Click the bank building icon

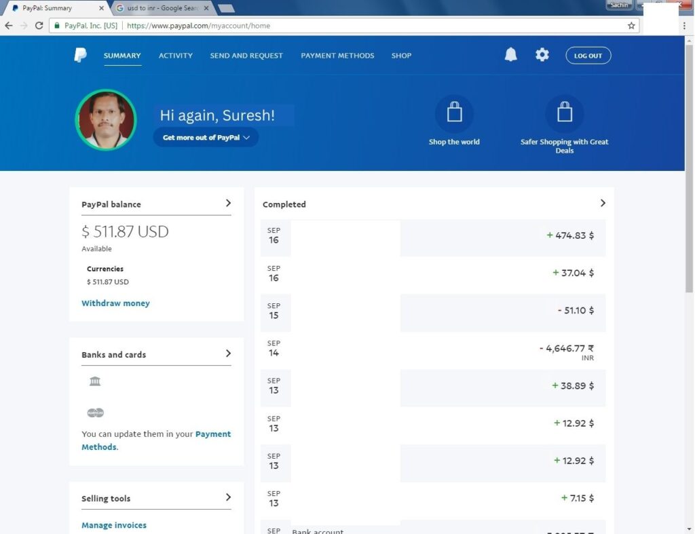(x=95, y=381)
